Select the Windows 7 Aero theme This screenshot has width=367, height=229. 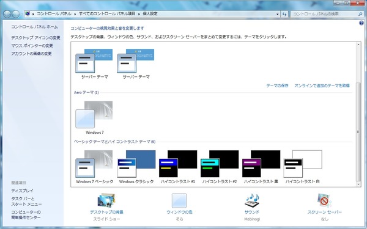(94, 117)
